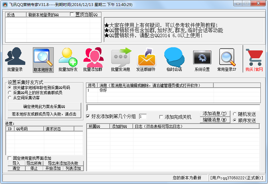This screenshot has width=268, height=184.
Task: Open the 批量添加群 add groups icon
Action: pos(93,57)
